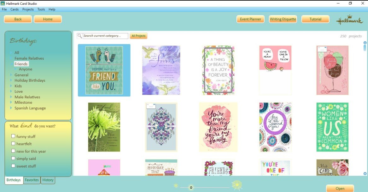The height and width of the screenshot is (192, 368).
Task: Expand the Milestone category arrow
Action: 11,102
